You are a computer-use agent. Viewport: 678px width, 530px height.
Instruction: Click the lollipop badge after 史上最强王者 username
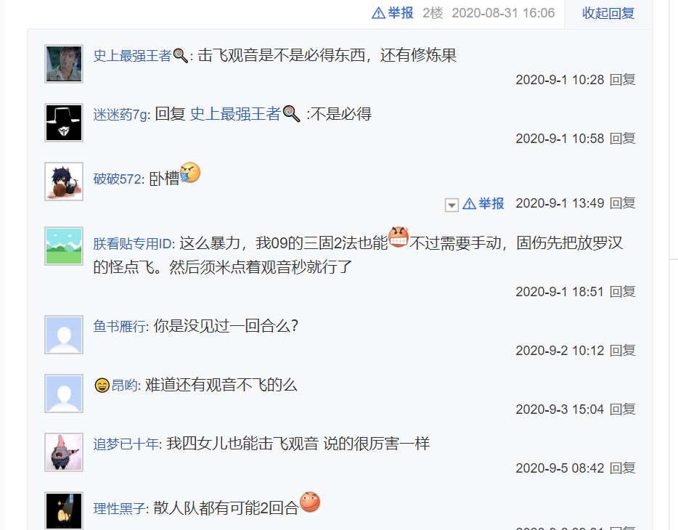tap(180, 56)
